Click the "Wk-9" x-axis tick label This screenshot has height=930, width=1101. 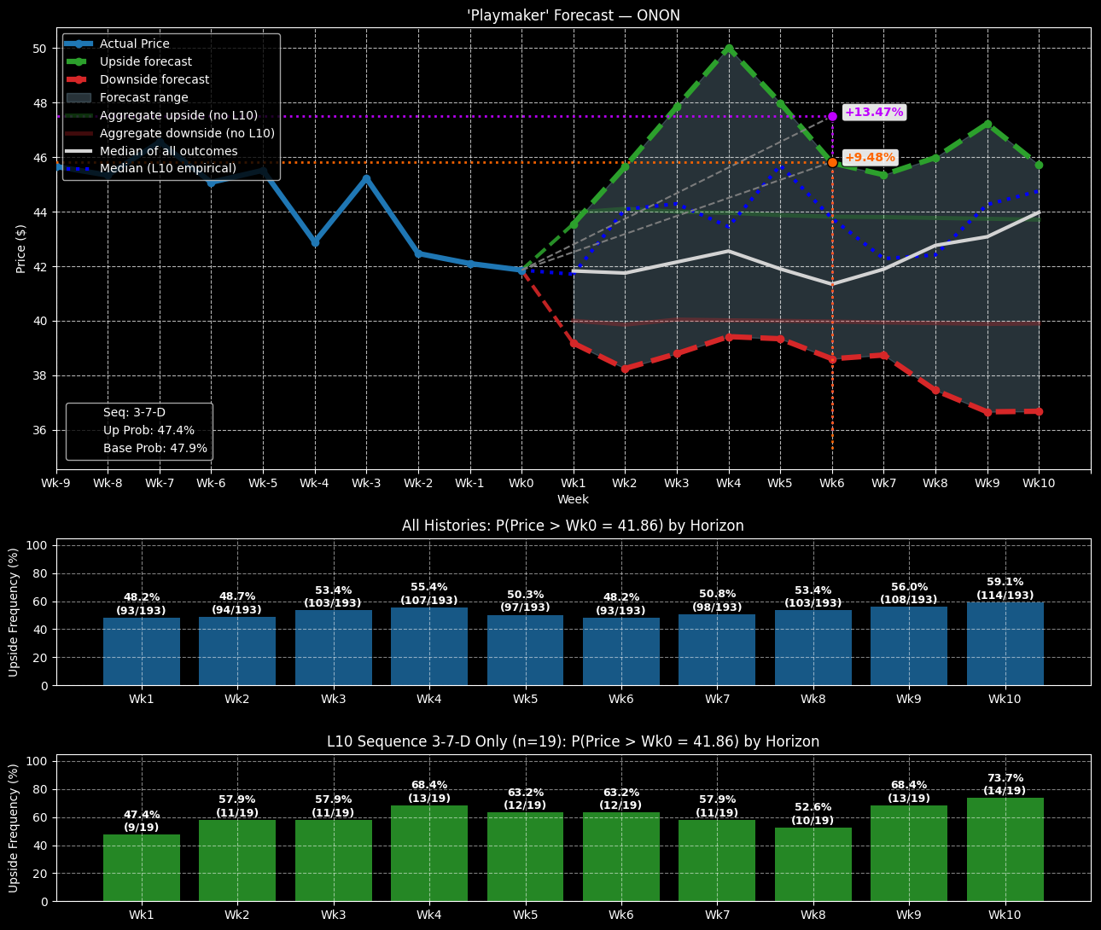(x=57, y=483)
